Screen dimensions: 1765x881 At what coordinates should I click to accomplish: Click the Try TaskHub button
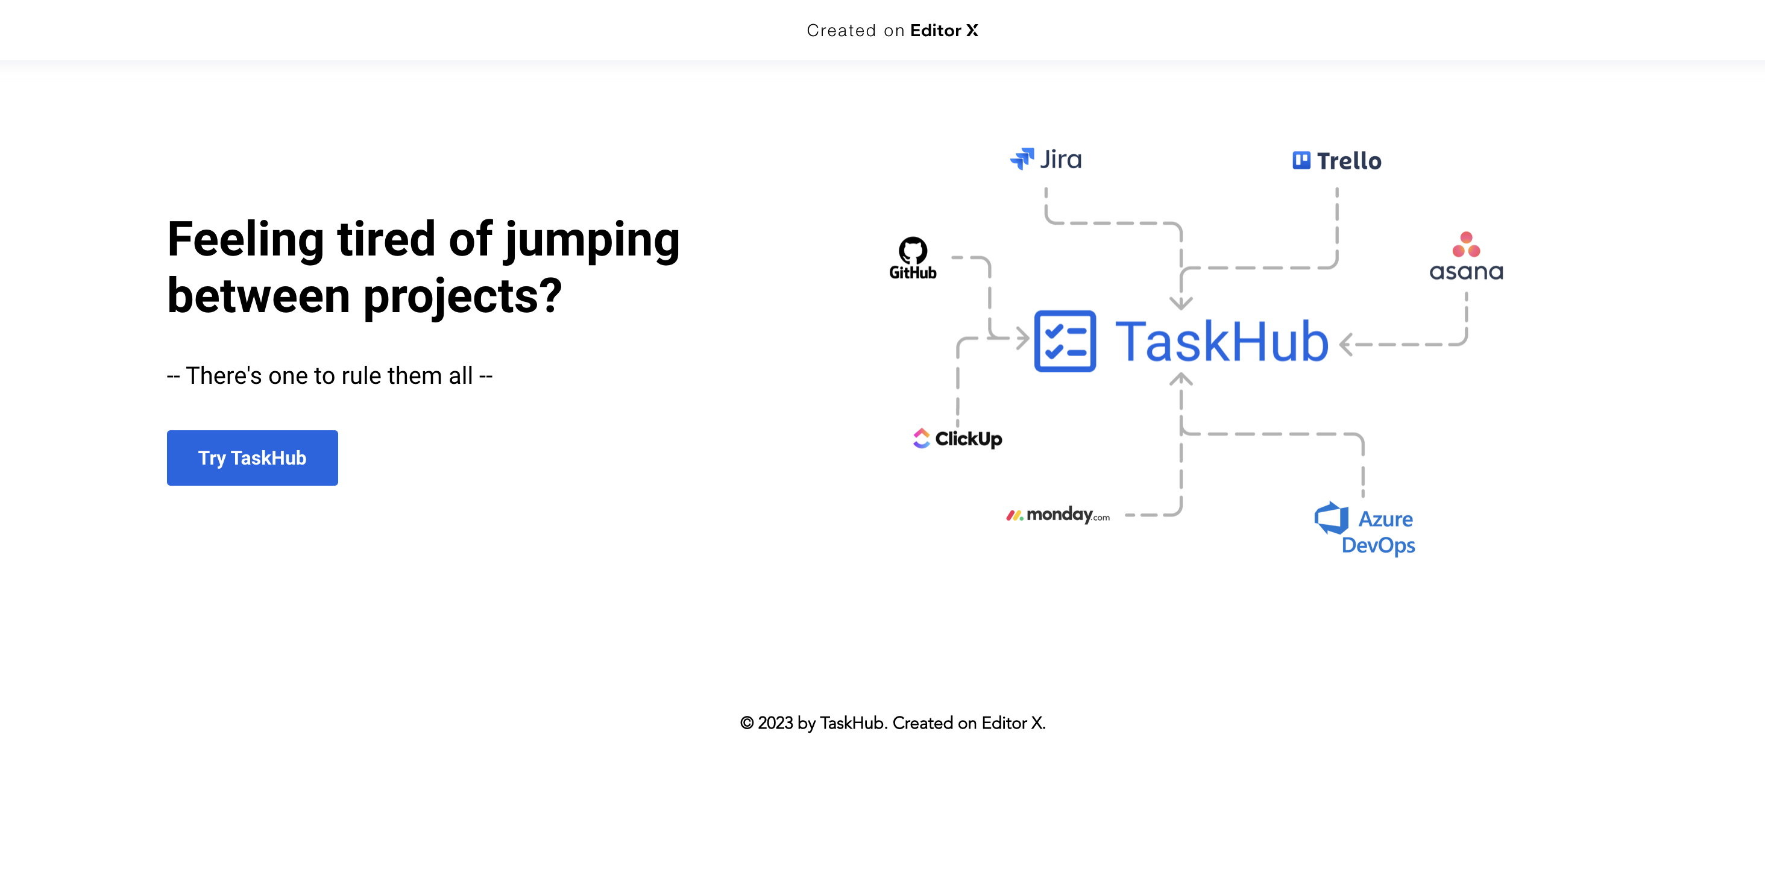coord(252,457)
